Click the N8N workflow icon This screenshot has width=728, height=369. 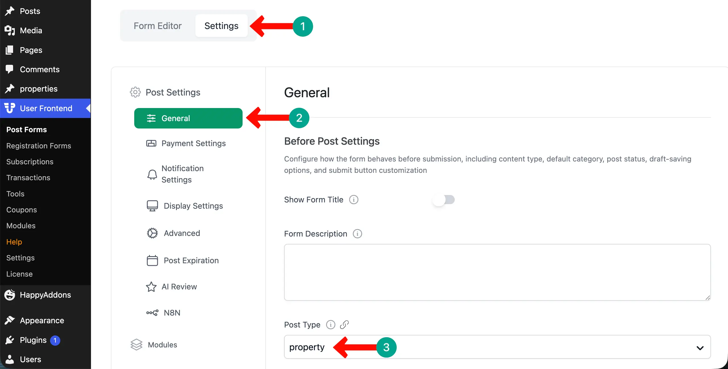pyautogui.click(x=152, y=313)
